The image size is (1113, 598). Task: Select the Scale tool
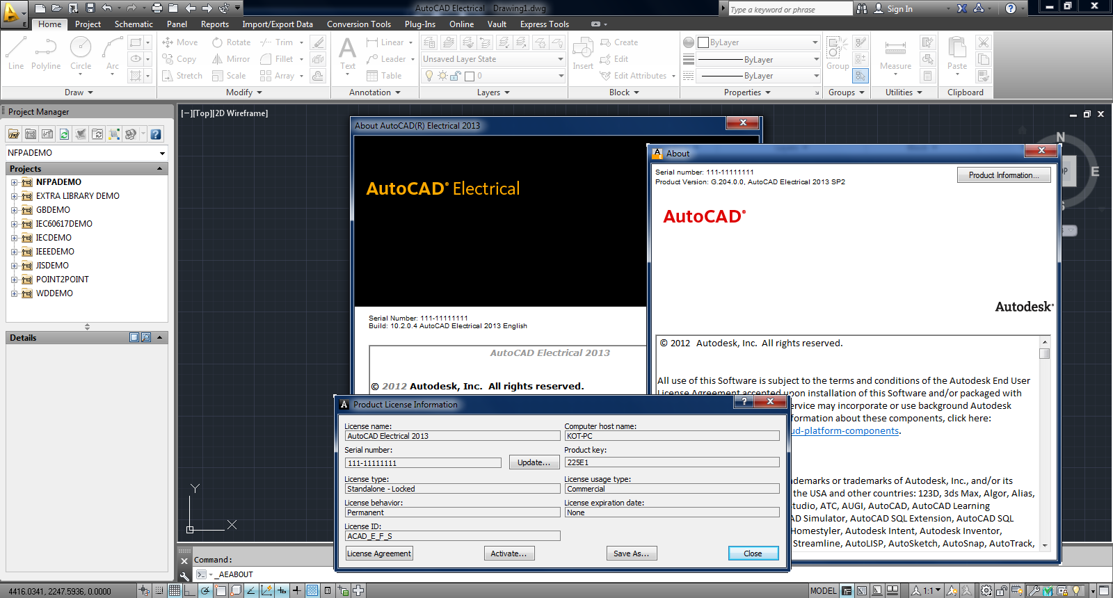(229, 76)
